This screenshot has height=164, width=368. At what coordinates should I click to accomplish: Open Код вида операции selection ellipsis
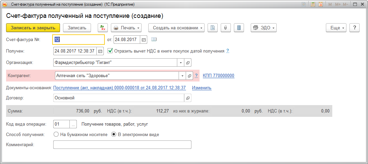73,124
